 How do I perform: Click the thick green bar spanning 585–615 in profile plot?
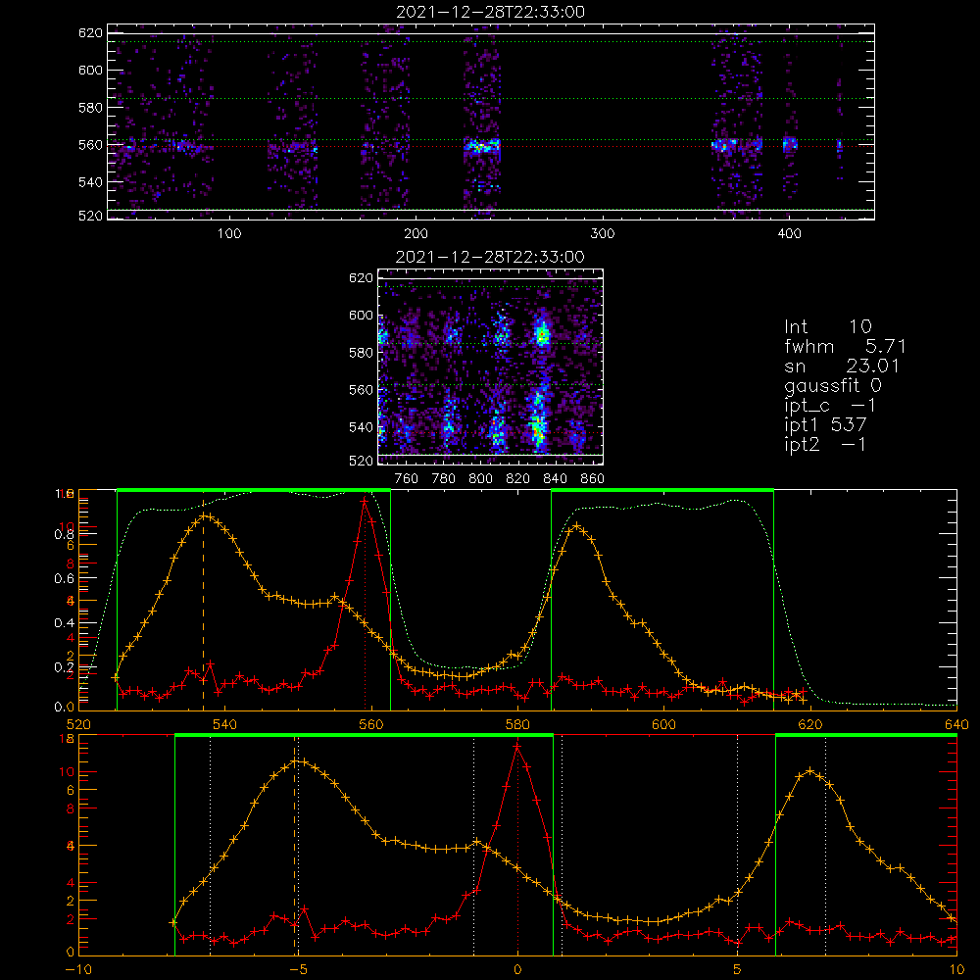tap(662, 490)
